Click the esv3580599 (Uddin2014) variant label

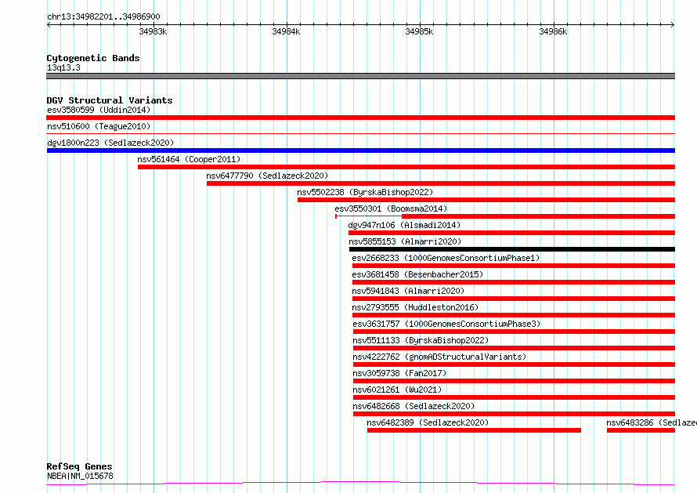pyautogui.click(x=99, y=110)
